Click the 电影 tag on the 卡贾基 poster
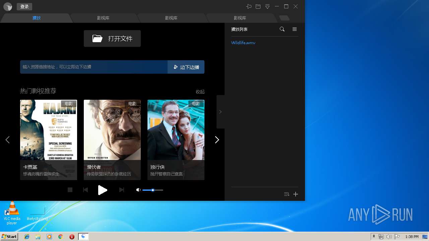The image size is (429, 241). 69,104
